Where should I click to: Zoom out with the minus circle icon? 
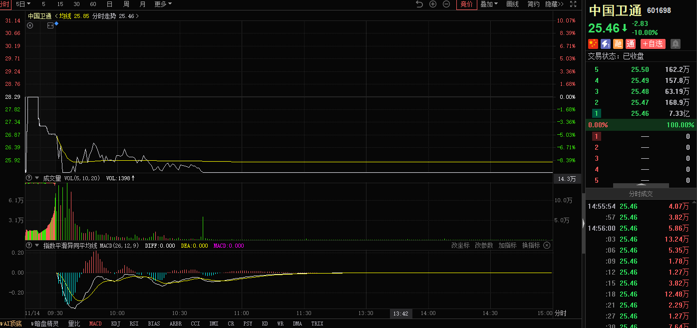pos(446,4)
